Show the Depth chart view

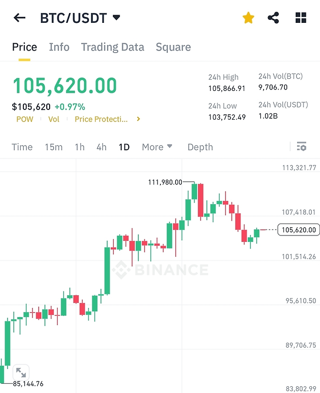[x=200, y=147]
